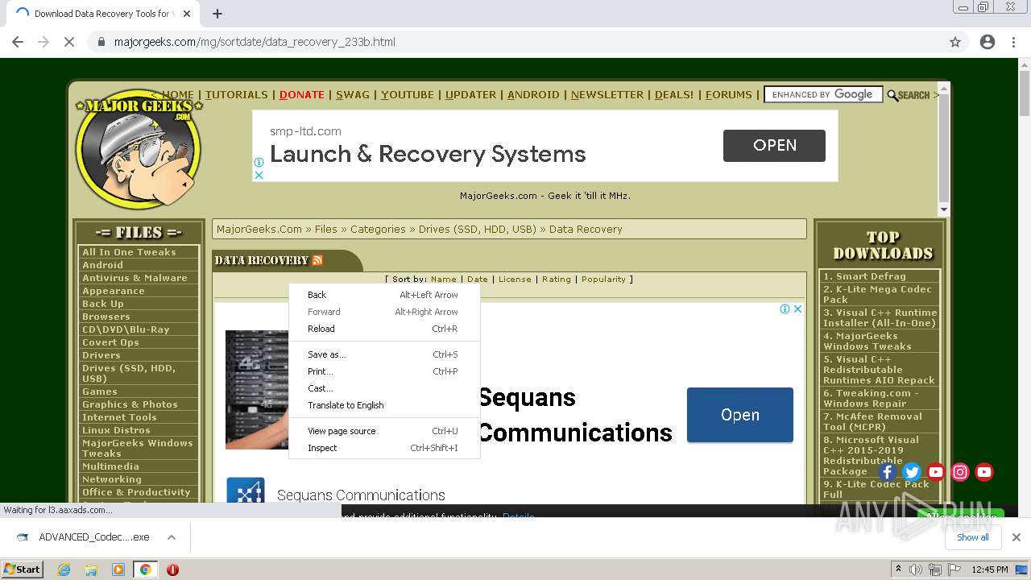The width and height of the screenshot is (1031, 580).
Task: Open Graphics & Photos category
Action: coord(130,404)
